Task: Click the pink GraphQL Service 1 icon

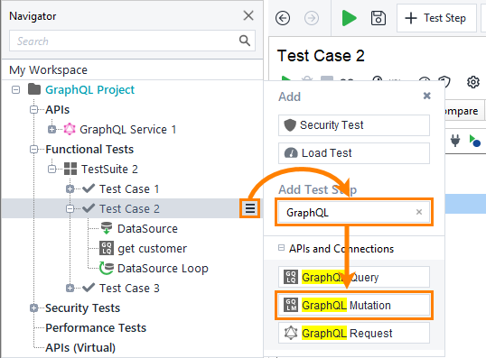Action: point(70,129)
